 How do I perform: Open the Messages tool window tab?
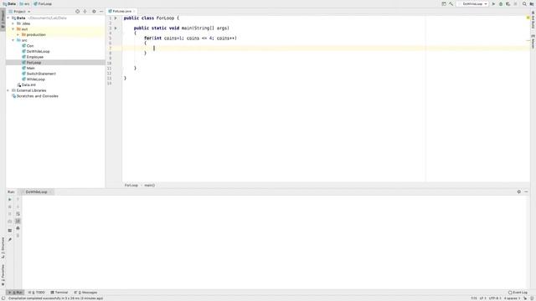coord(85,293)
